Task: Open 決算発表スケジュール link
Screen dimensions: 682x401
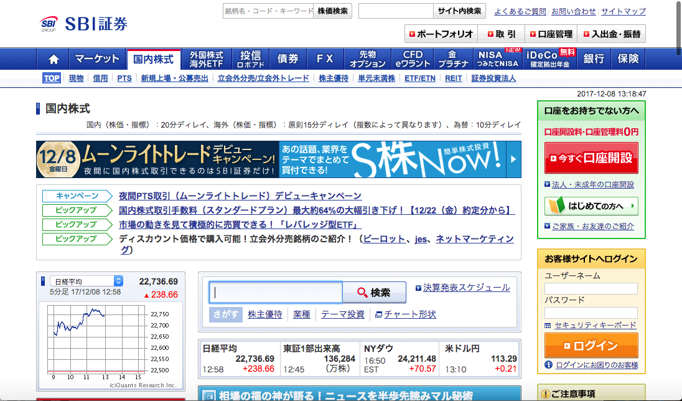Action: (x=466, y=288)
